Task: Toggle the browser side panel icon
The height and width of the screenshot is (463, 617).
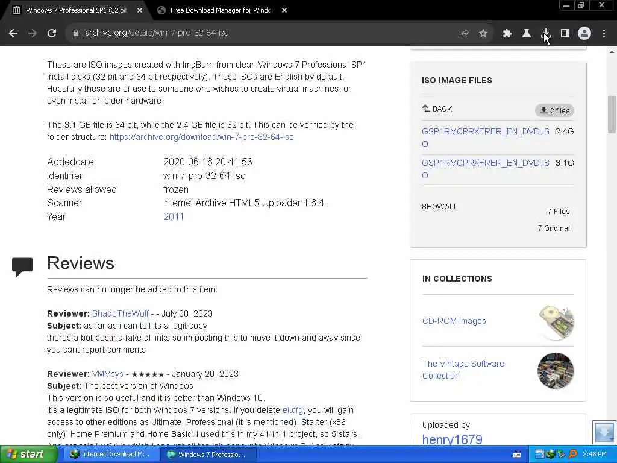Action: (x=565, y=34)
